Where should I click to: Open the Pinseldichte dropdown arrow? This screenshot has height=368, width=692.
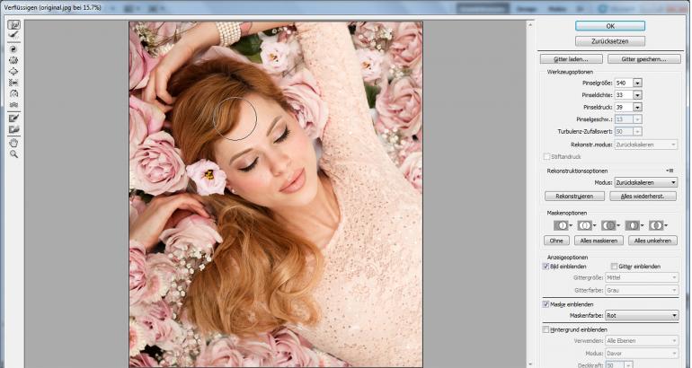tap(637, 95)
